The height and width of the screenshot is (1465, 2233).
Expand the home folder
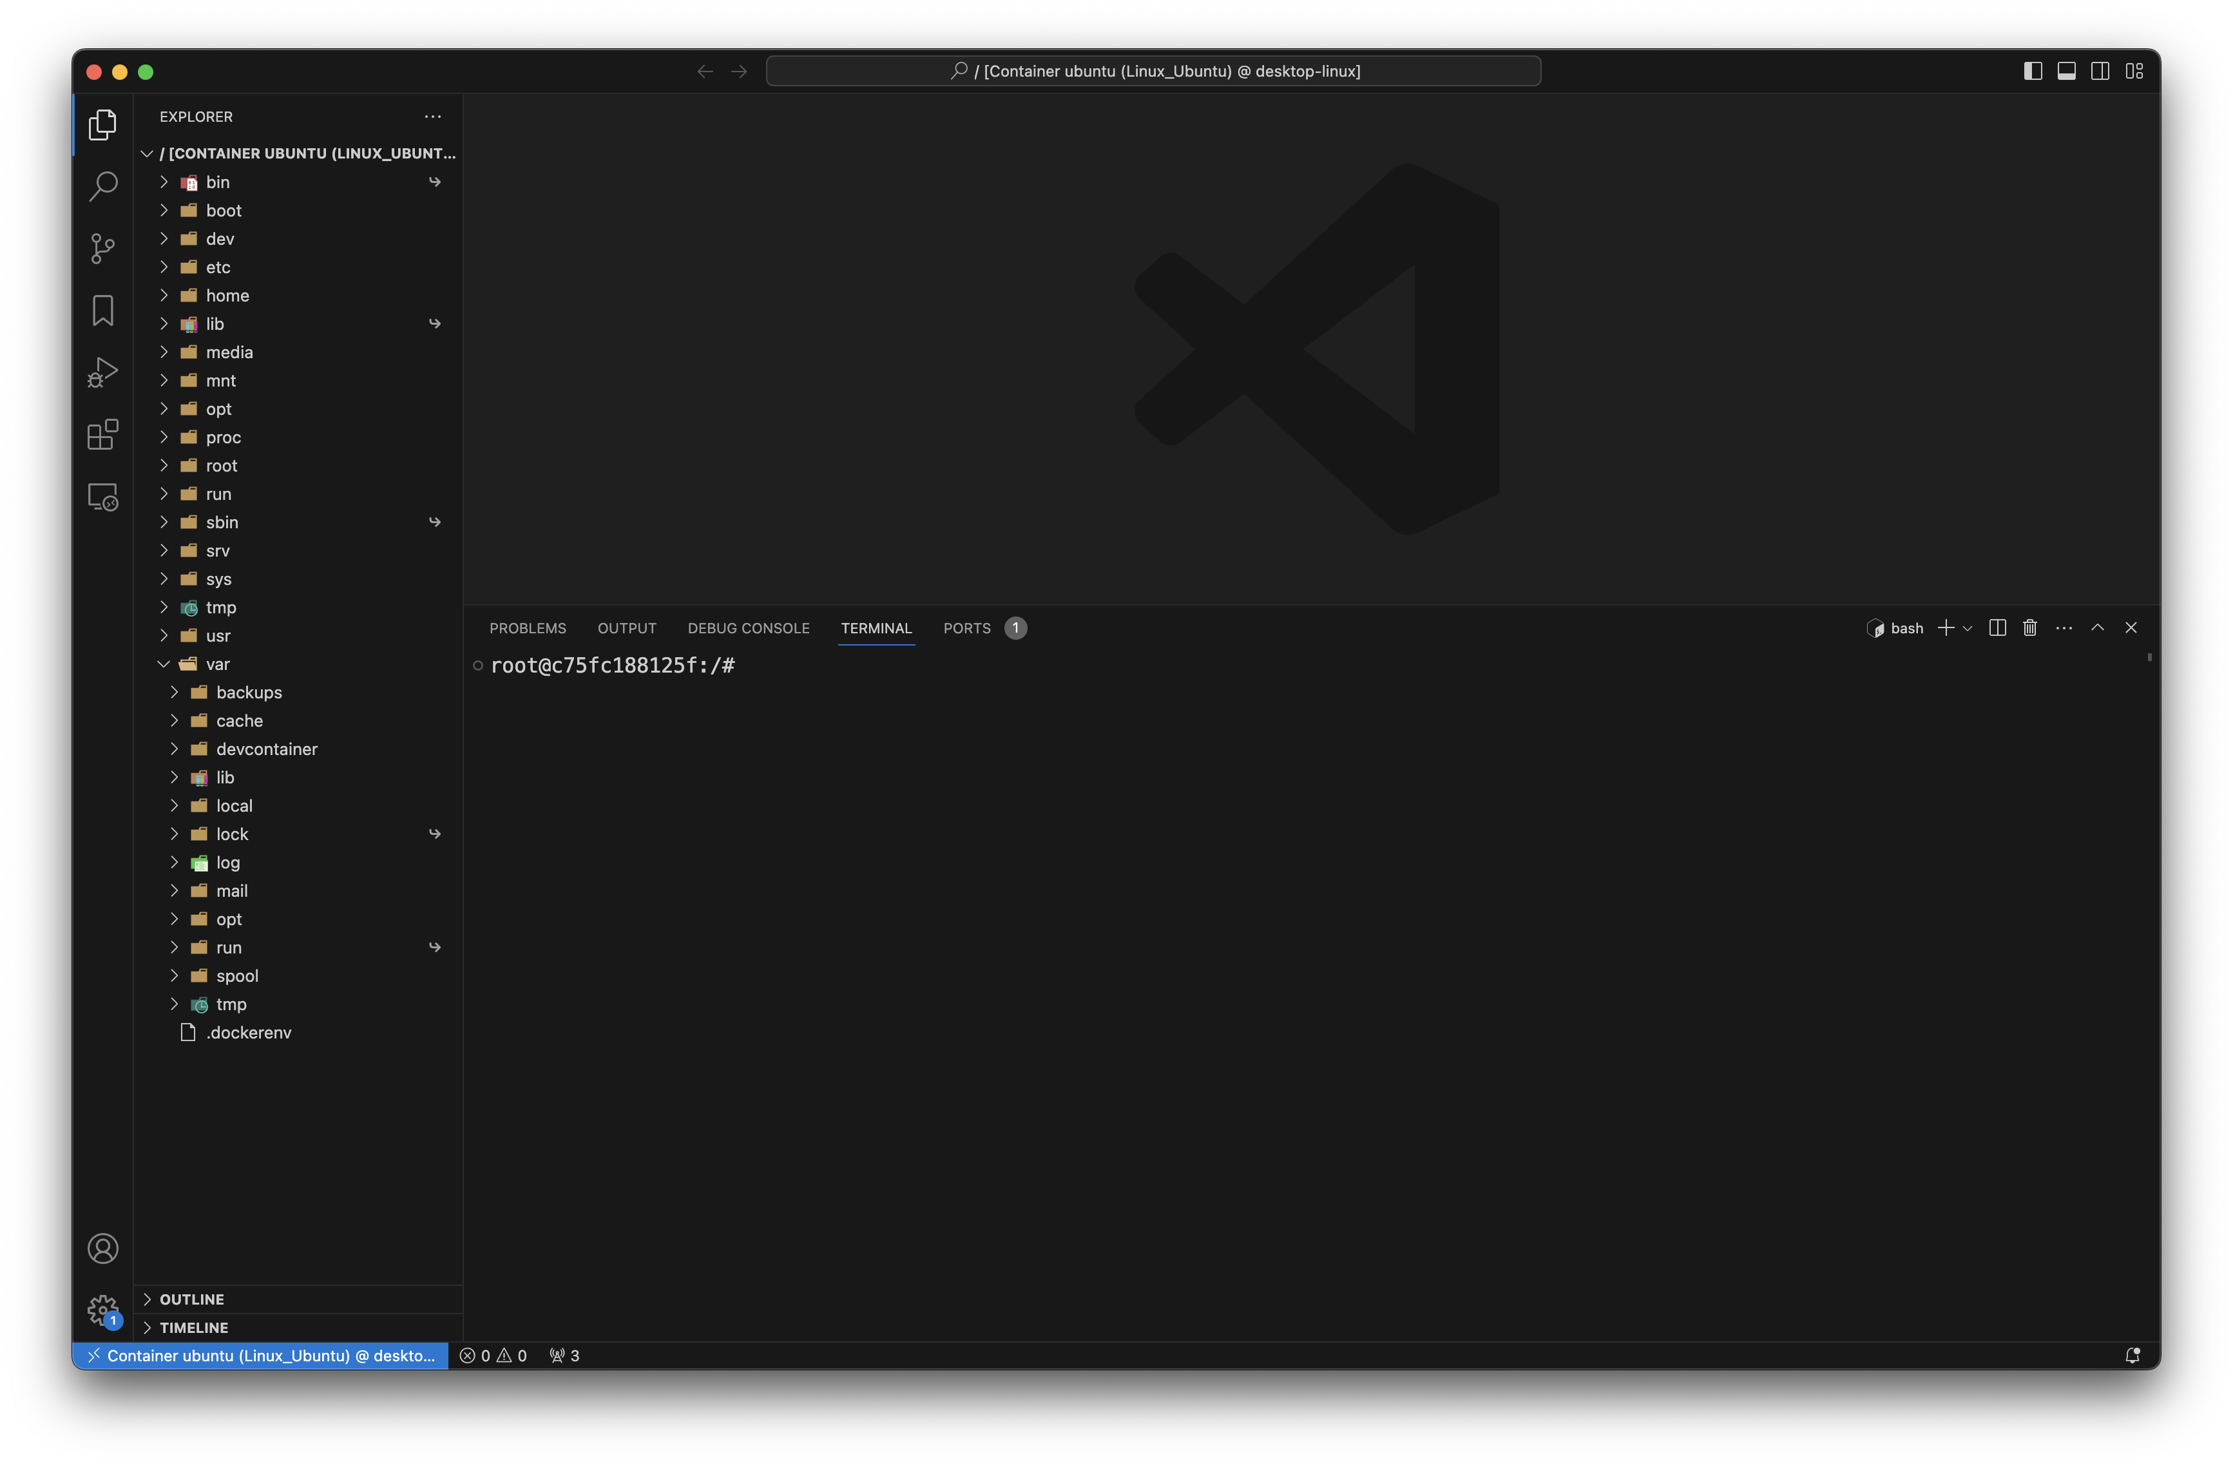click(x=298, y=296)
